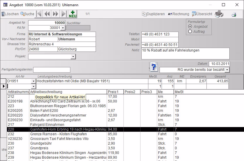Open the 'RG wurde bereits bar bezahlt' dropdown
This screenshot has width=244, height=161.
pos(227,70)
